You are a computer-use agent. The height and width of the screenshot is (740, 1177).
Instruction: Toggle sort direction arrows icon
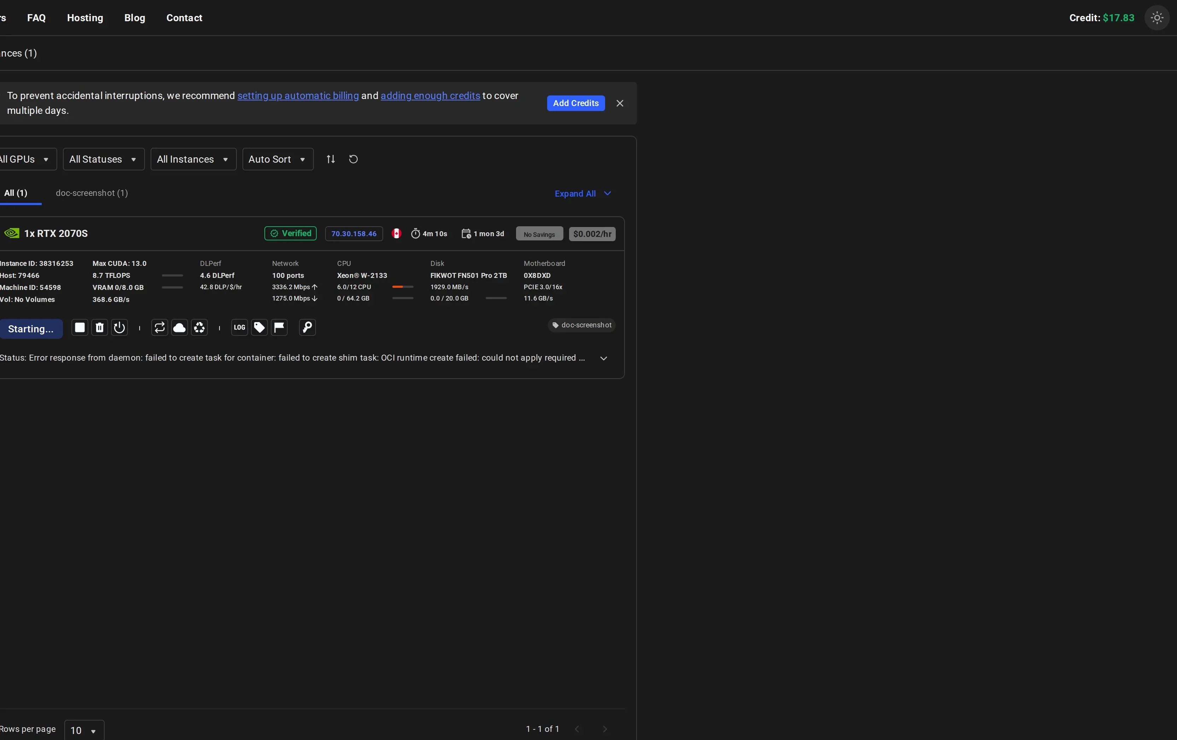(x=331, y=159)
